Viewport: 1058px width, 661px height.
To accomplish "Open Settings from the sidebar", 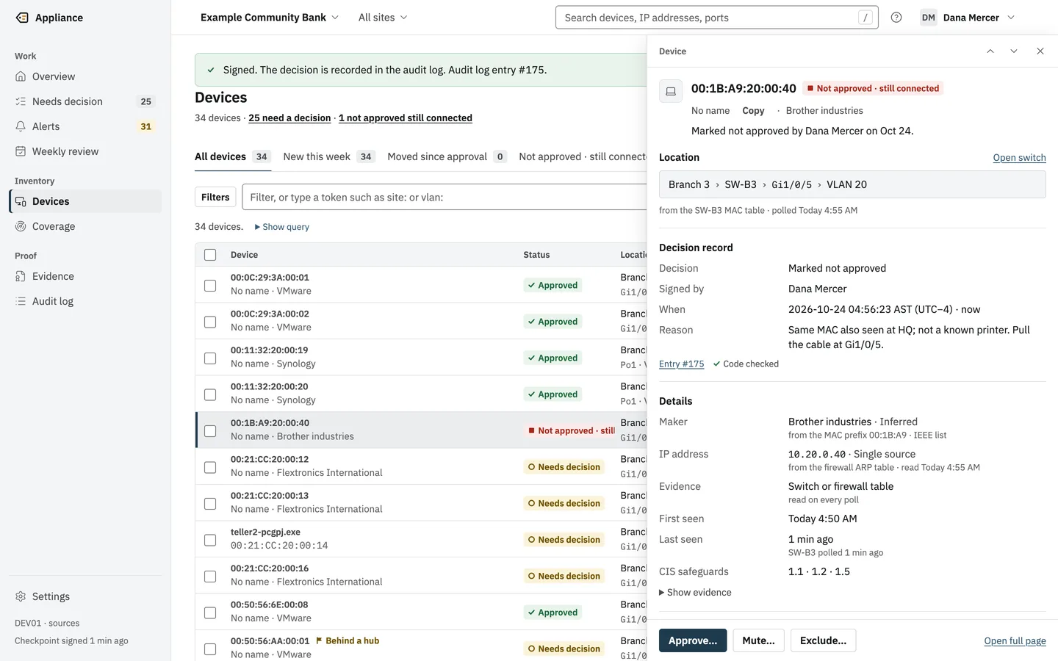I will [x=84, y=596].
